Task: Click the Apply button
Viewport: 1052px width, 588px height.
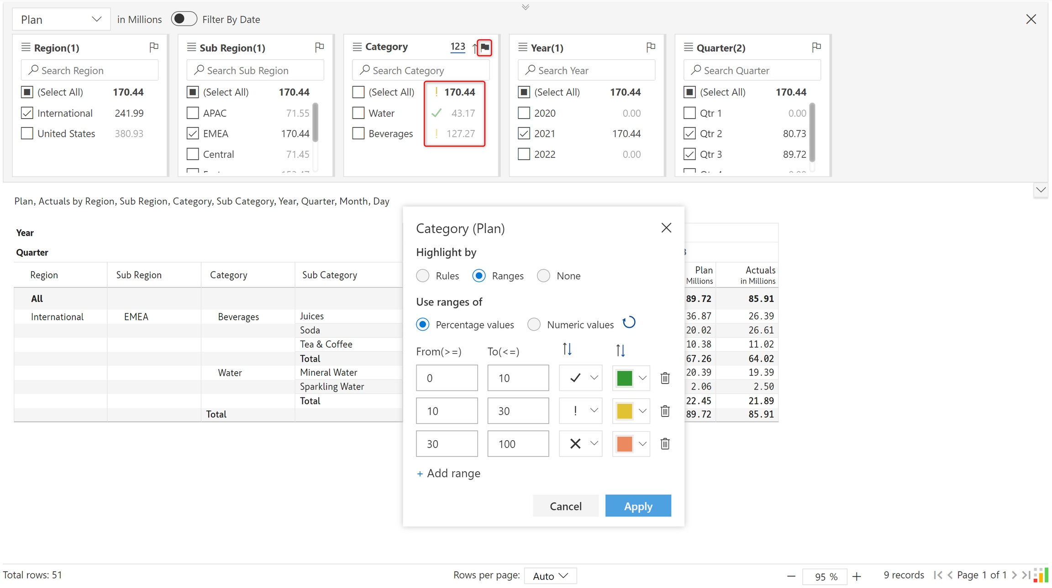Action: point(638,506)
